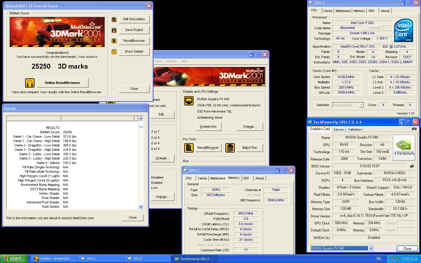421x263 pixels.
Task: Click the DRAM Frequency 800.0 MHz value
Action: [x=246, y=214]
